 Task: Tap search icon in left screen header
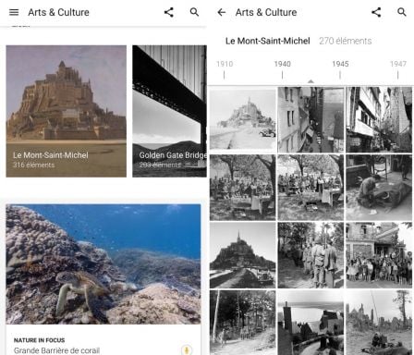[x=194, y=12]
